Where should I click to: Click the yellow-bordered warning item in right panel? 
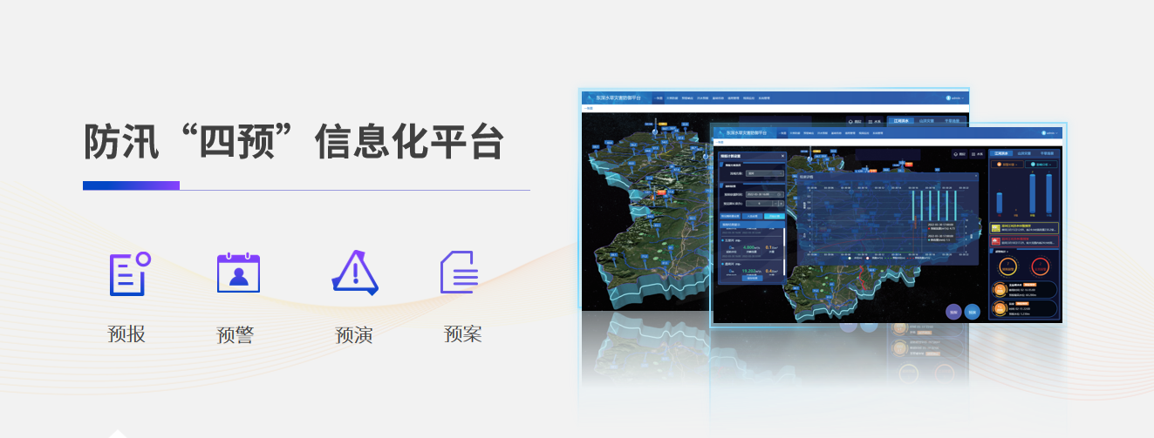coord(1024,228)
